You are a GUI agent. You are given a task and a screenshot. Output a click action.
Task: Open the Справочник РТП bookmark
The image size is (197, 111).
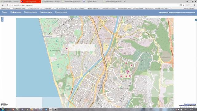49,8
